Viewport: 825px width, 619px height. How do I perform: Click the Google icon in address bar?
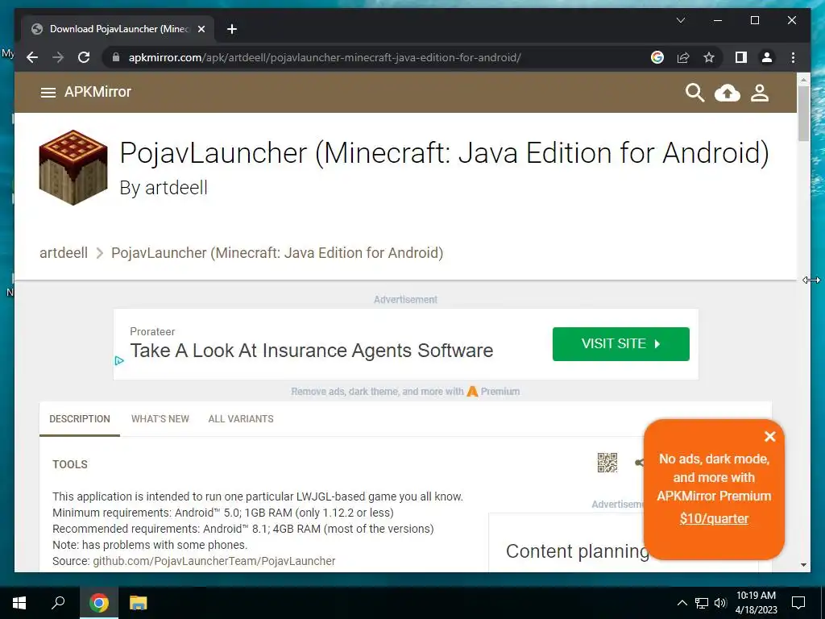point(657,57)
